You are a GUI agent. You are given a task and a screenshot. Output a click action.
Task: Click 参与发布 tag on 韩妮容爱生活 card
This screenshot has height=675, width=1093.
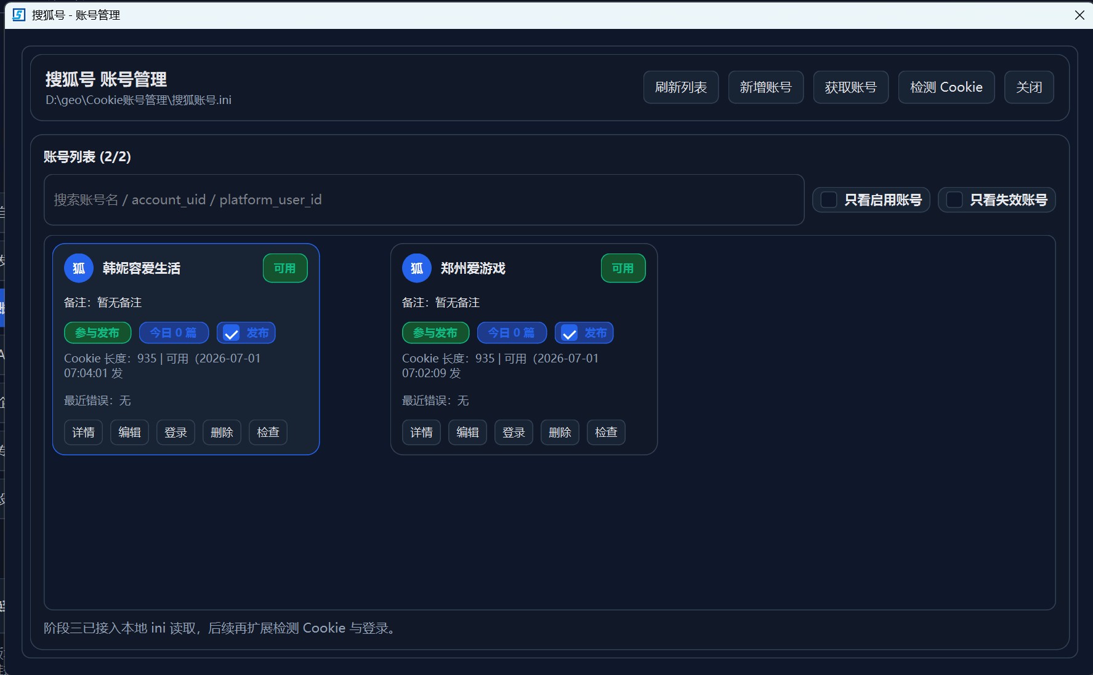[x=97, y=333]
